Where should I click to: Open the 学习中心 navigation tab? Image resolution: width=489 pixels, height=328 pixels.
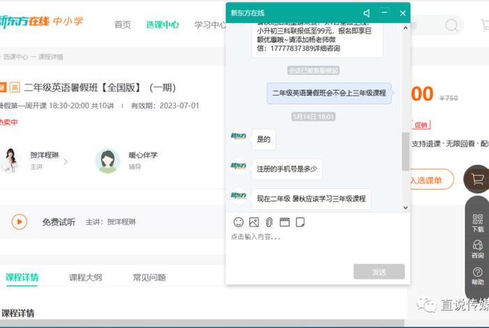(x=210, y=24)
